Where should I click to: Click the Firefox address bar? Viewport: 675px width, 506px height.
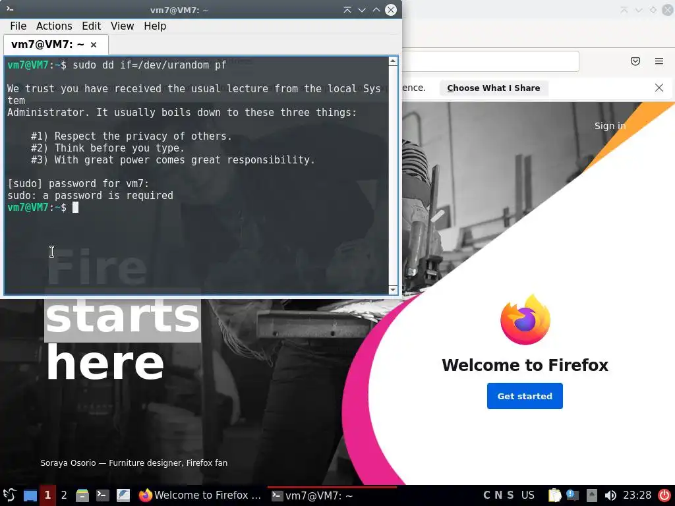[490, 61]
